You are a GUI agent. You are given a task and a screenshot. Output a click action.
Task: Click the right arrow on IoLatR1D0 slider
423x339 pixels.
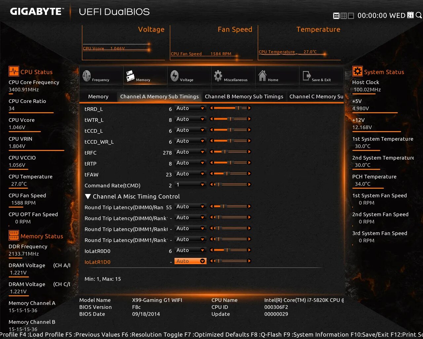pos(249,261)
